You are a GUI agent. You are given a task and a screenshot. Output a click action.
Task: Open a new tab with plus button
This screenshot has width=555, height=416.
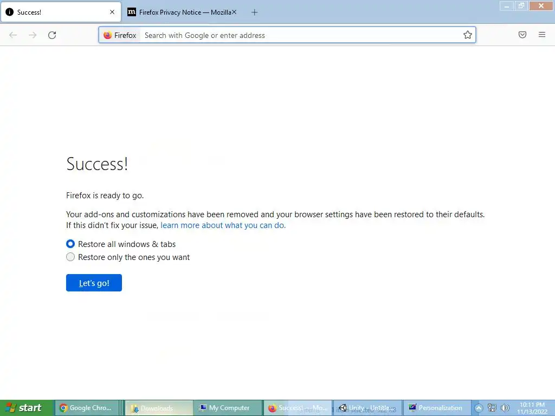pos(254,12)
